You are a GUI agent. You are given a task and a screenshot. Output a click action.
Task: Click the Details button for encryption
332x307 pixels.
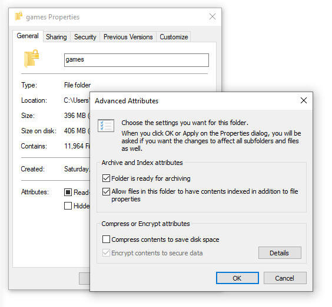(x=280, y=253)
